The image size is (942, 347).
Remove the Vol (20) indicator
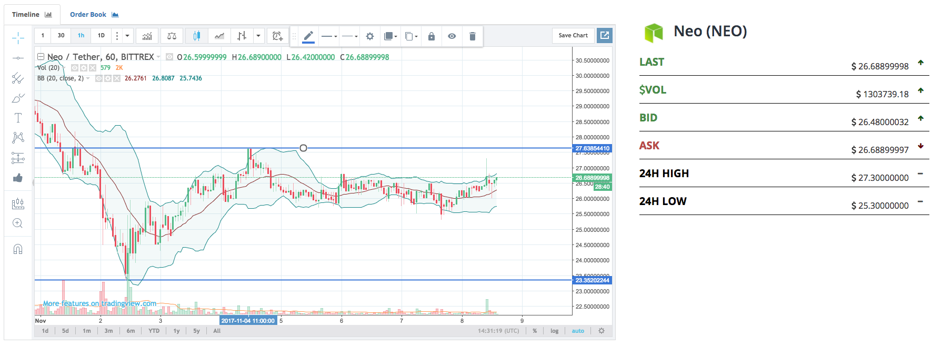93,68
